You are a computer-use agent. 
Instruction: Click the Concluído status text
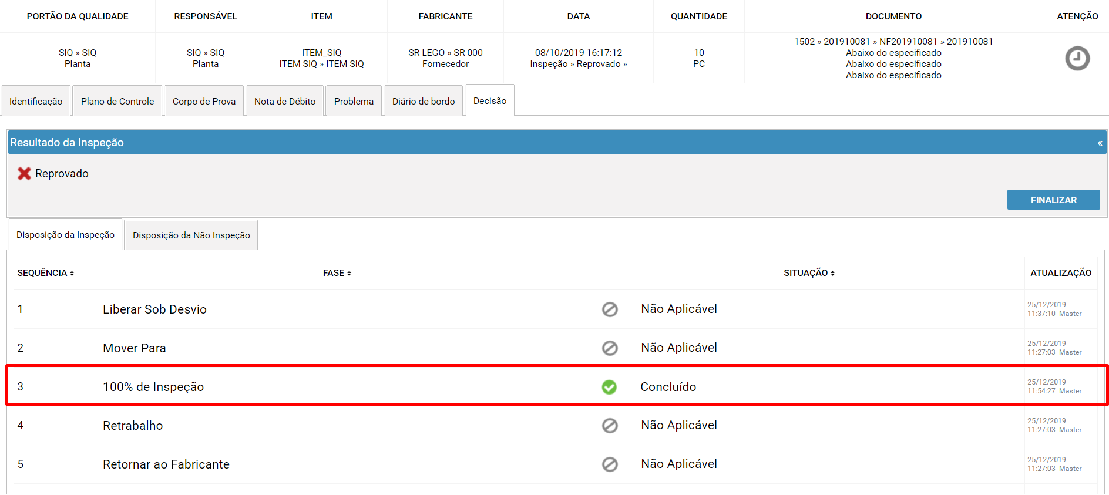(668, 387)
